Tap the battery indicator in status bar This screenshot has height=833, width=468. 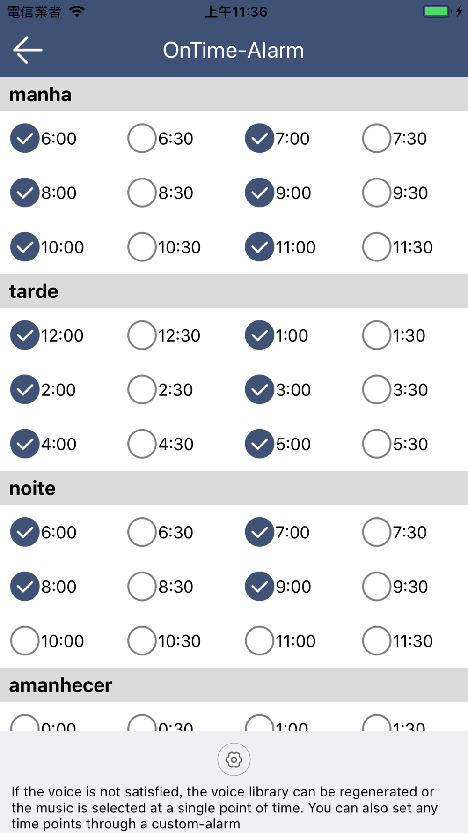tap(436, 11)
